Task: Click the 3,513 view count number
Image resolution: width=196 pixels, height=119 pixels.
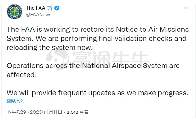Action: point(72,112)
